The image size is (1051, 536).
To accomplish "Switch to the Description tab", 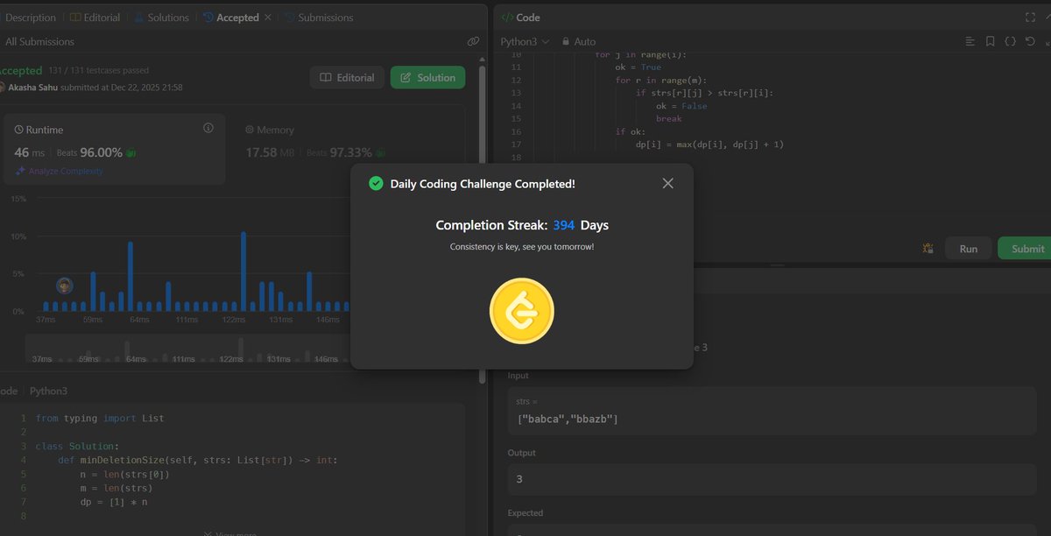I will (x=31, y=17).
